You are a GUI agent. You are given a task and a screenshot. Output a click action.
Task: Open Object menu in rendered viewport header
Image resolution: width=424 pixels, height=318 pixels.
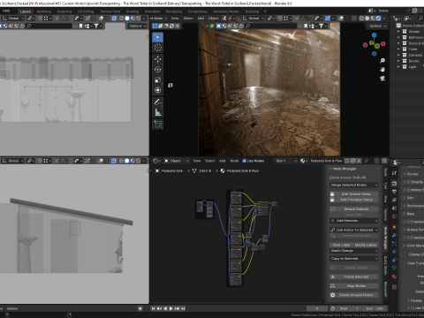(x=213, y=19)
